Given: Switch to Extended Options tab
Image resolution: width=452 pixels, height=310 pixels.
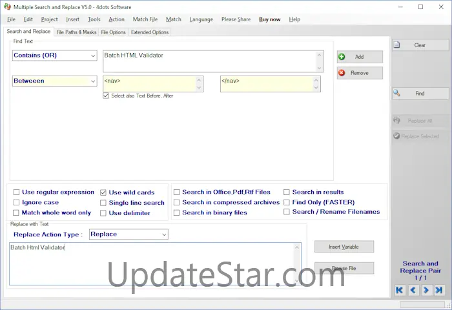Looking at the screenshot, I should (150, 32).
